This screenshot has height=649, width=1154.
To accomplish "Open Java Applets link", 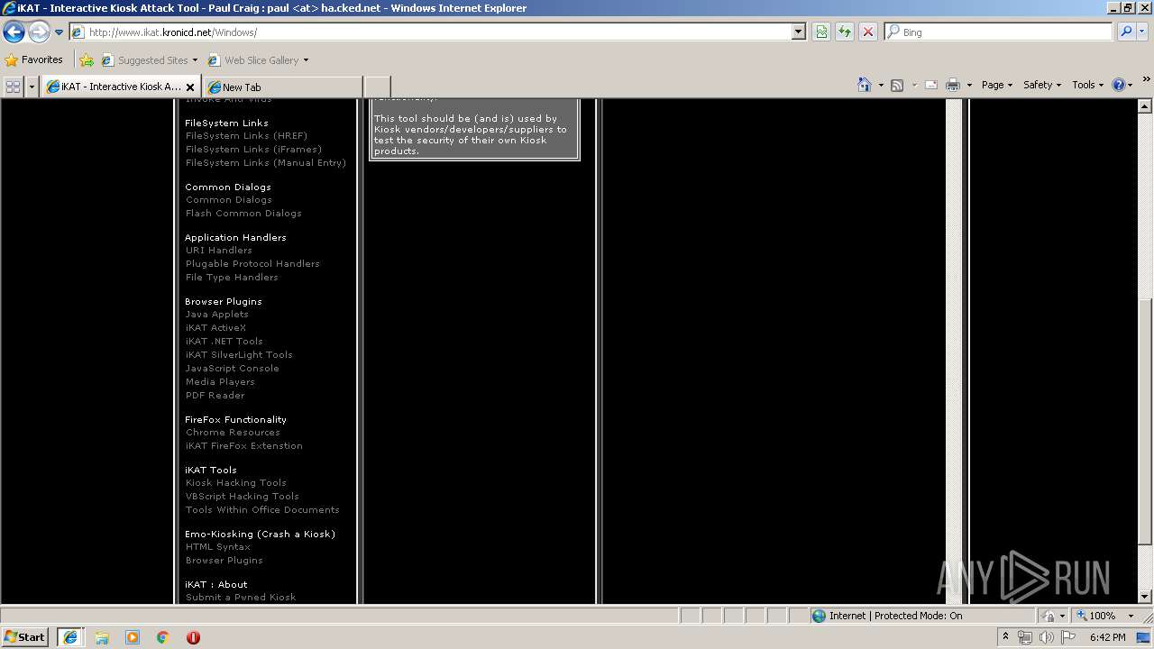I will pos(216,315).
